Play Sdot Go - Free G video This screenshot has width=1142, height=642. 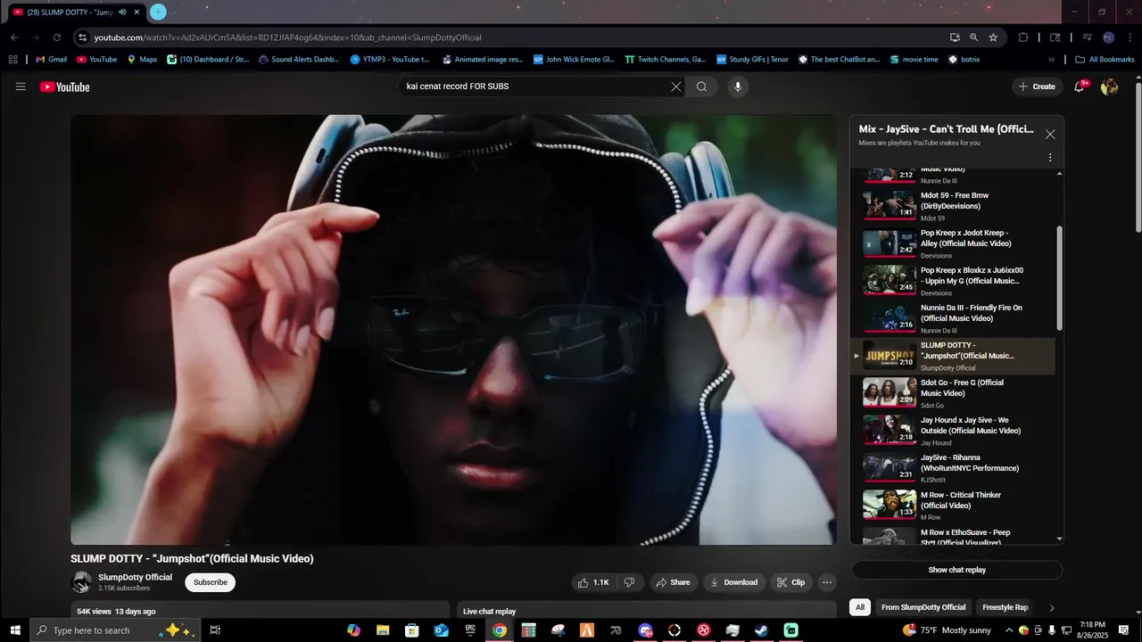(x=955, y=392)
